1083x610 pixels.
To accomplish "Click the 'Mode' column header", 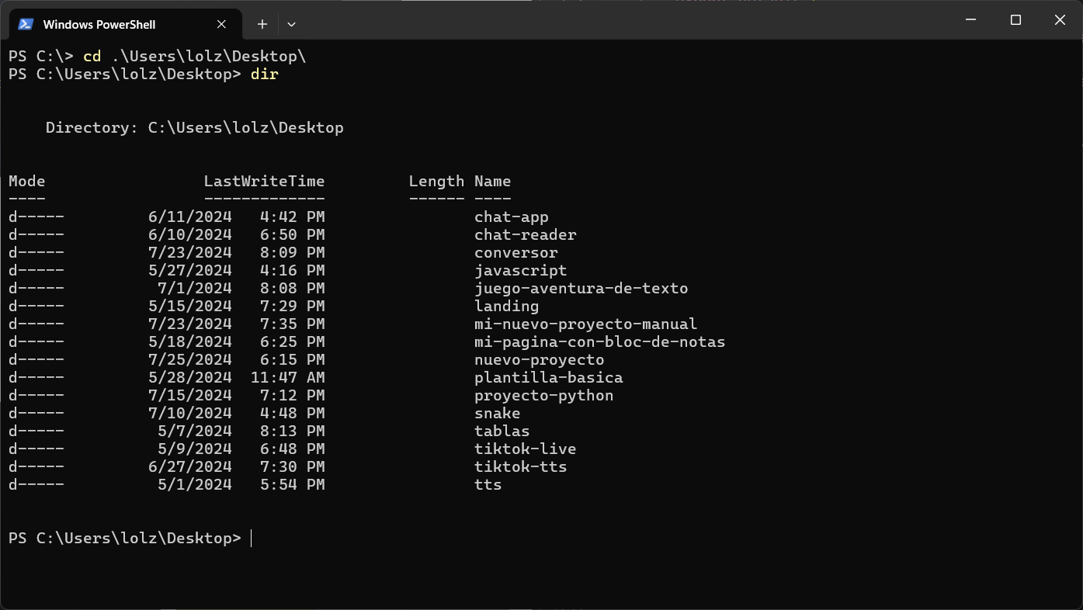I will tap(27, 182).
